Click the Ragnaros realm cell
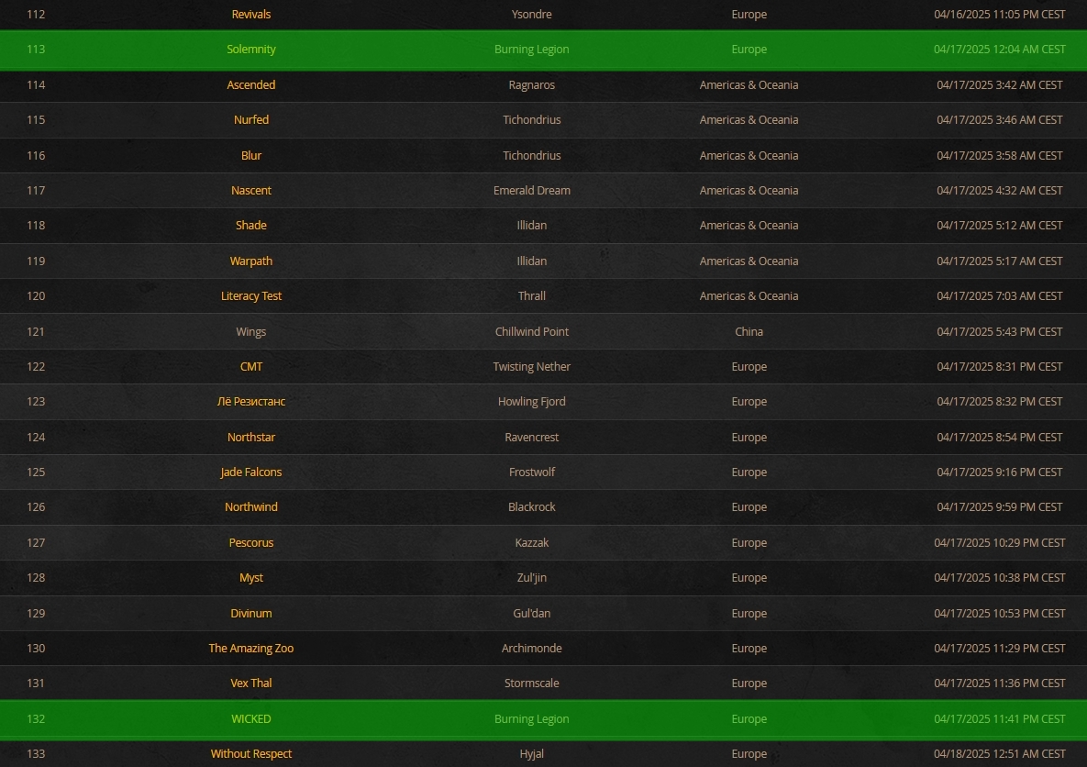Viewport: 1087px width, 767px height. pos(532,84)
